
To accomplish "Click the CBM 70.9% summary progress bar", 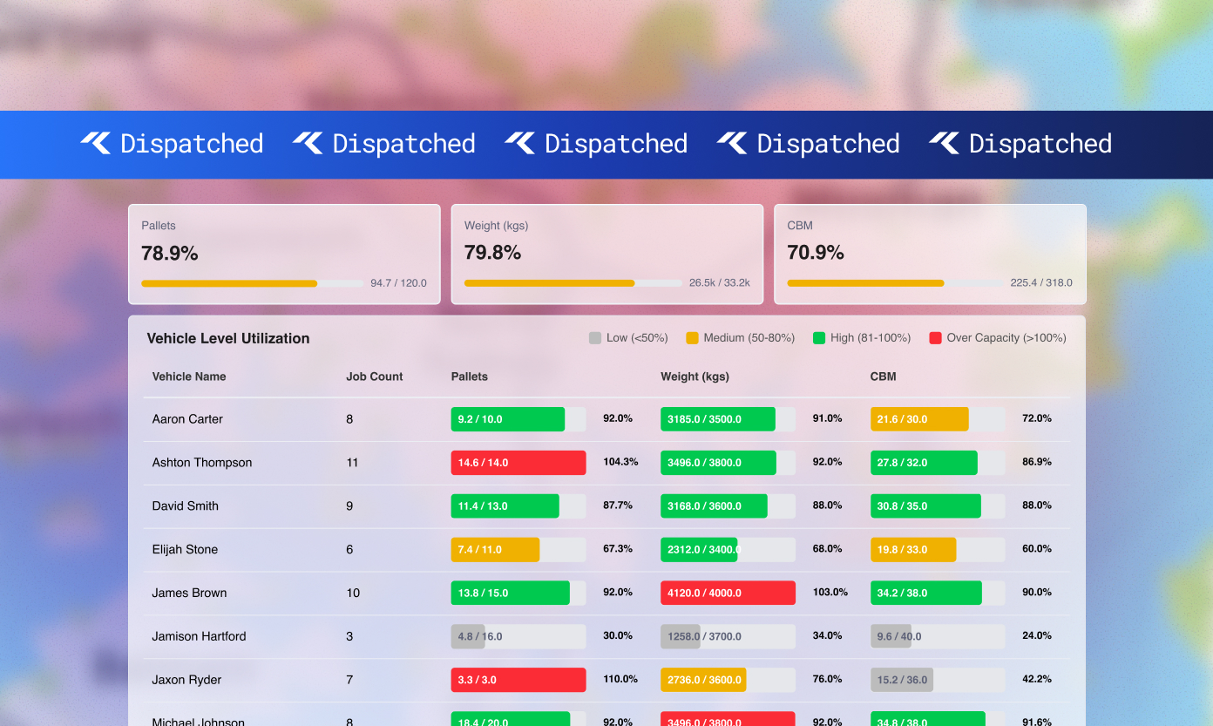I will tap(895, 283).
